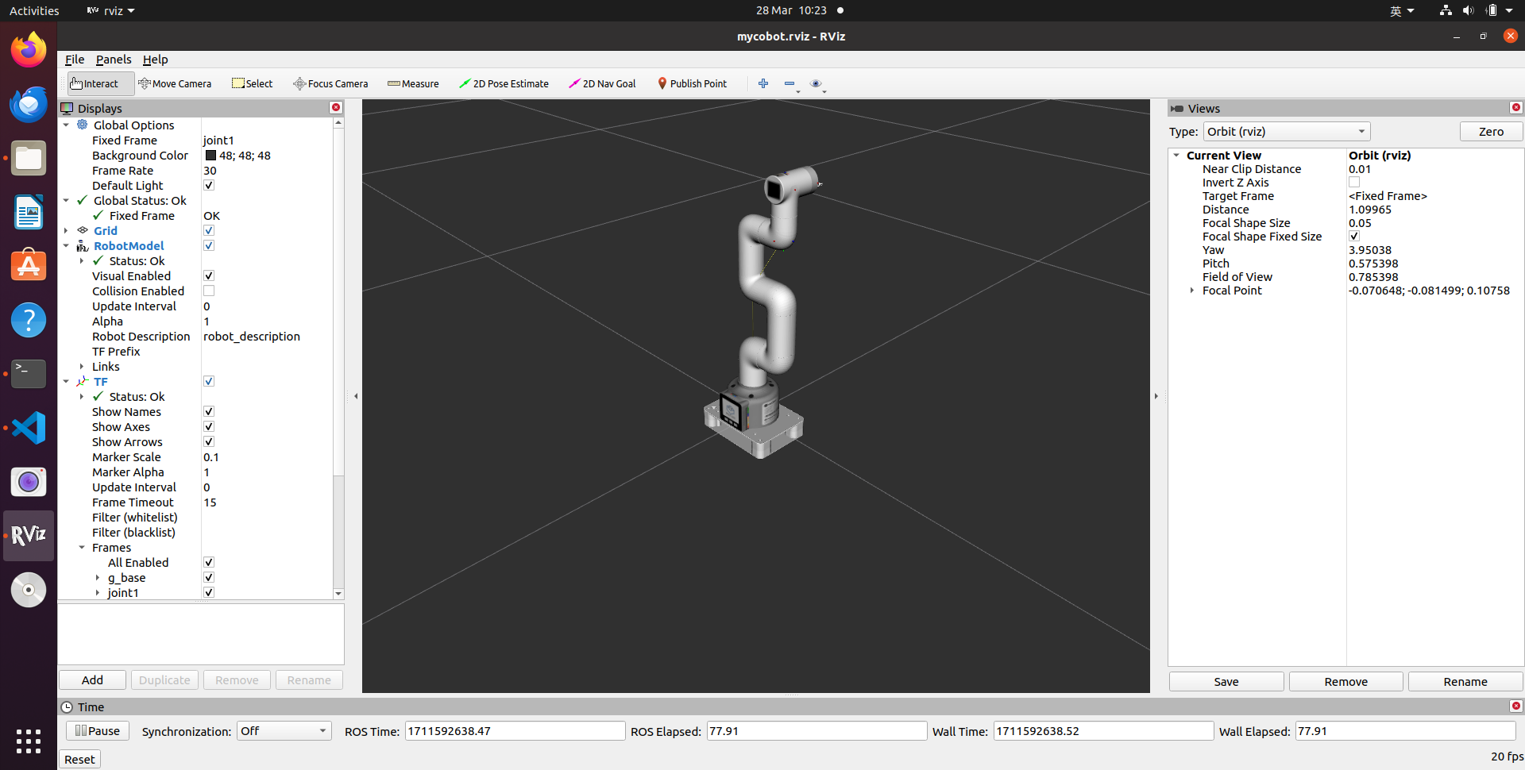Click the ROS Time field
Screen dimensions: 1525x770
pyautogui.click(x=515, y=731)
